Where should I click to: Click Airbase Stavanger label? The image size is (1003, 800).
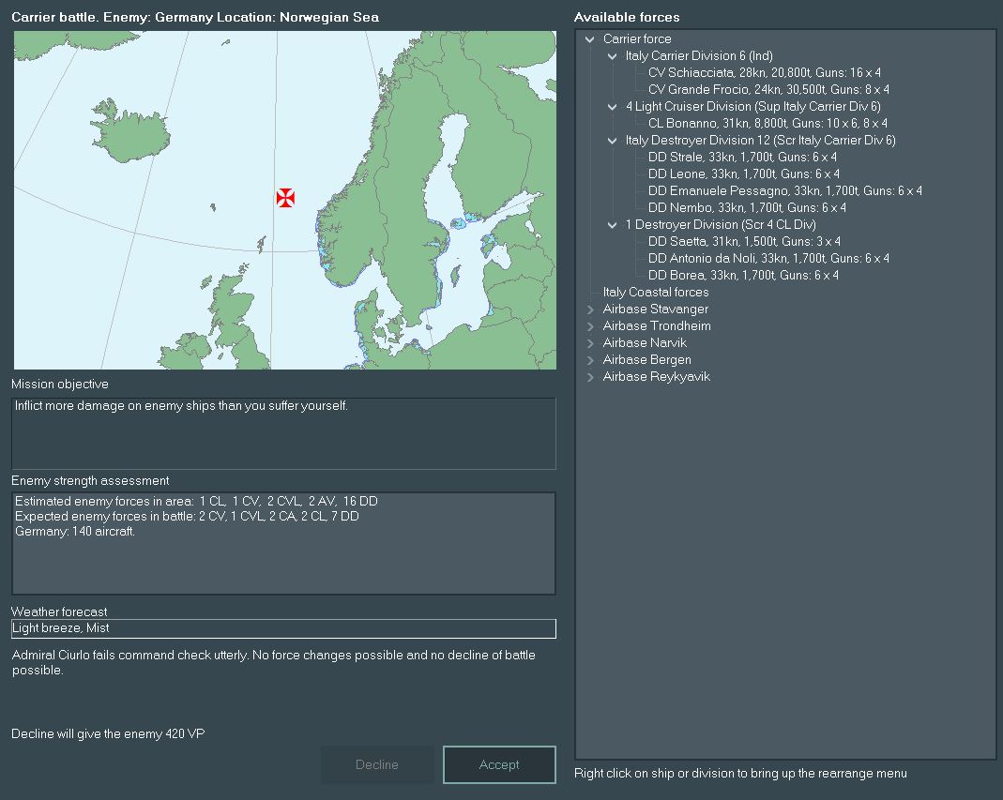(656, 309)
